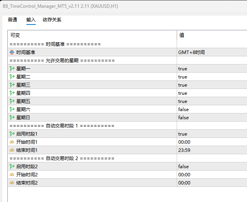Select the 时间基准 parameter name
The height and width of the screenshot is (202, 247).
(x=26, y=52)
